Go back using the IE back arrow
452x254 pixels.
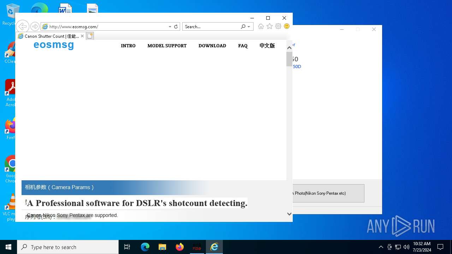(x=22, y=26)
